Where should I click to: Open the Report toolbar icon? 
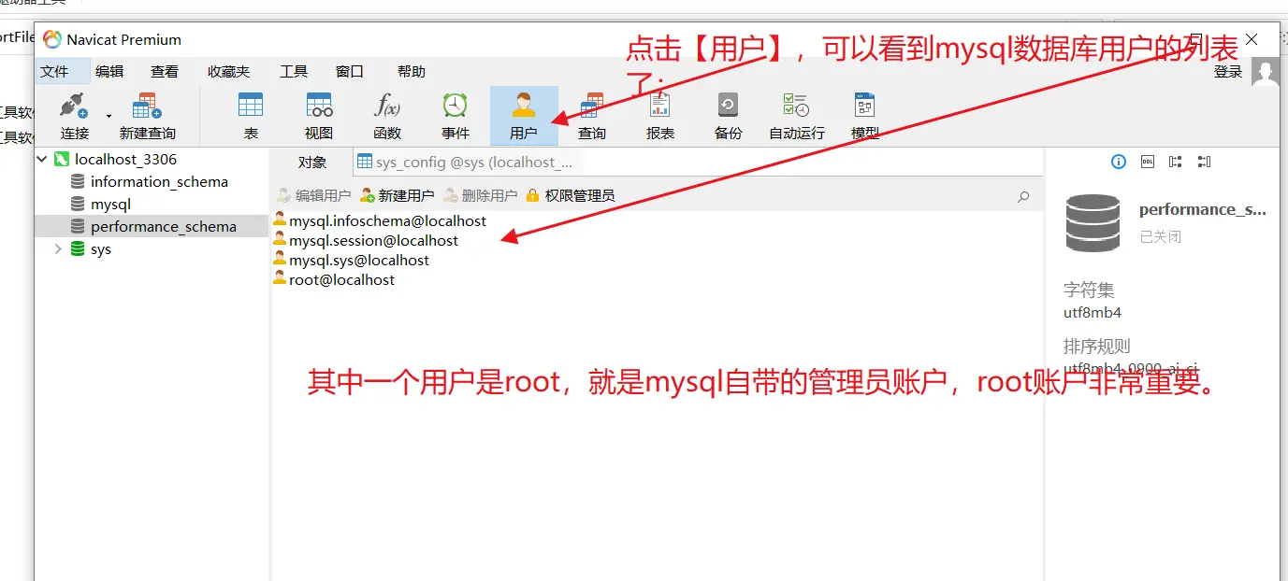click(660, 116)
